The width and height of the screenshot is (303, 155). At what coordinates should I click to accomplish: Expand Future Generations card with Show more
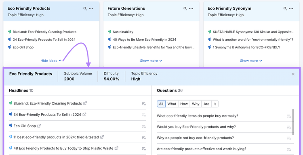151,61
